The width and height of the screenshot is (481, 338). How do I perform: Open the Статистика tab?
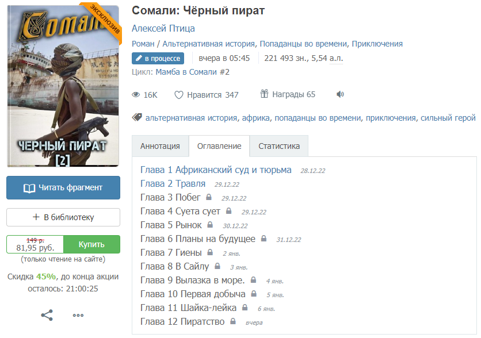coord(279,146)
